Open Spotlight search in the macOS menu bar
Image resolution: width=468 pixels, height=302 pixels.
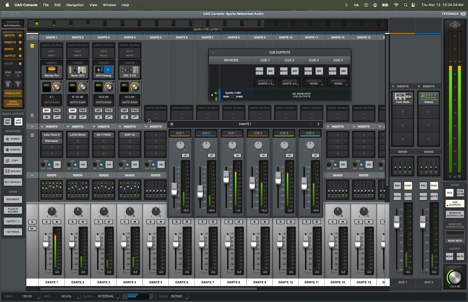click(x=405, y=5)
